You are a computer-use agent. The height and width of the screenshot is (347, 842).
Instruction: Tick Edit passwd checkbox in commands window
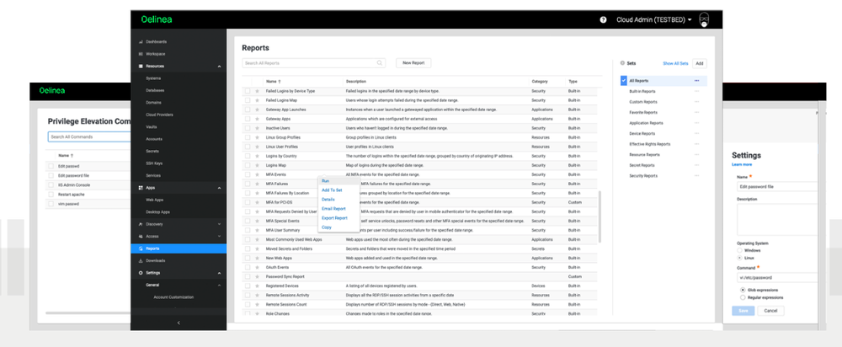tap(51, 166)
